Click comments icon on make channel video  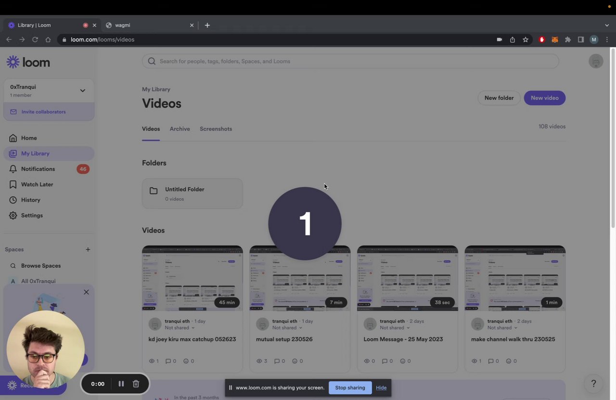[490, 361]
